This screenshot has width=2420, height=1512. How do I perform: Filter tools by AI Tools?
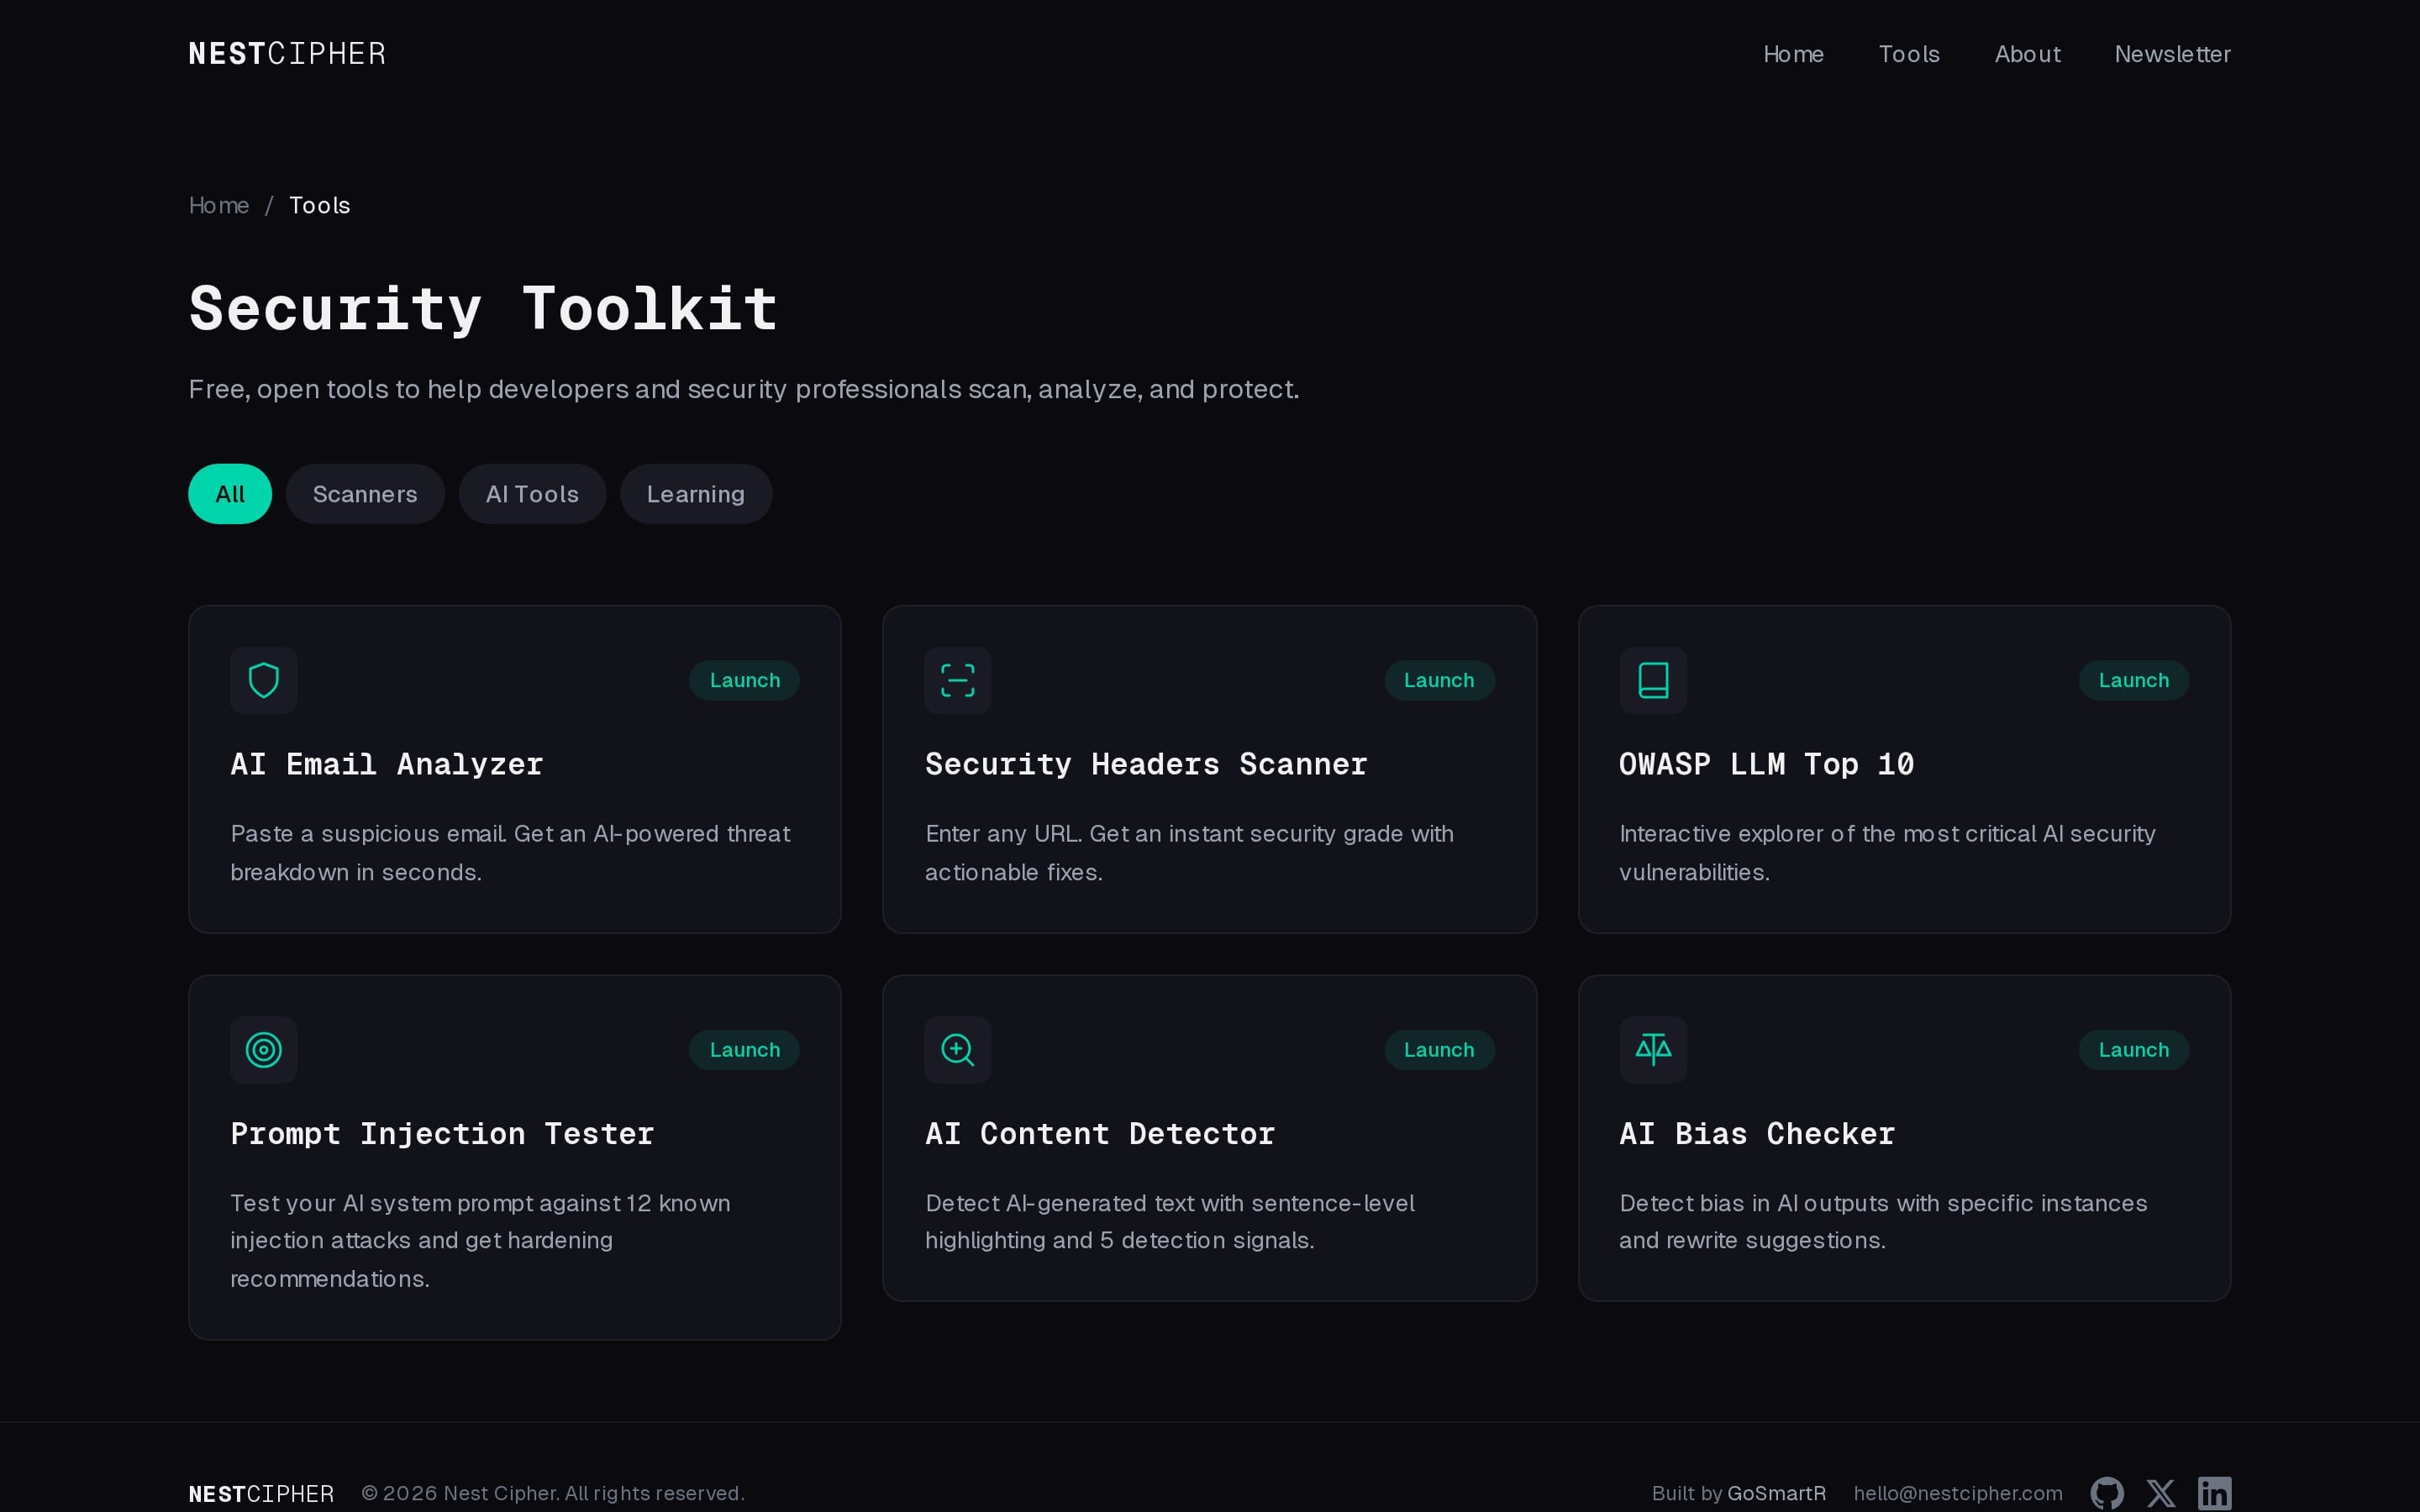point(532,494)
